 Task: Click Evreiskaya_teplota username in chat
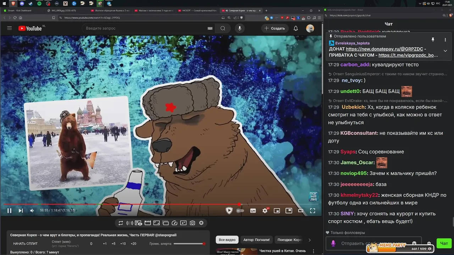(x=352, y=43)
